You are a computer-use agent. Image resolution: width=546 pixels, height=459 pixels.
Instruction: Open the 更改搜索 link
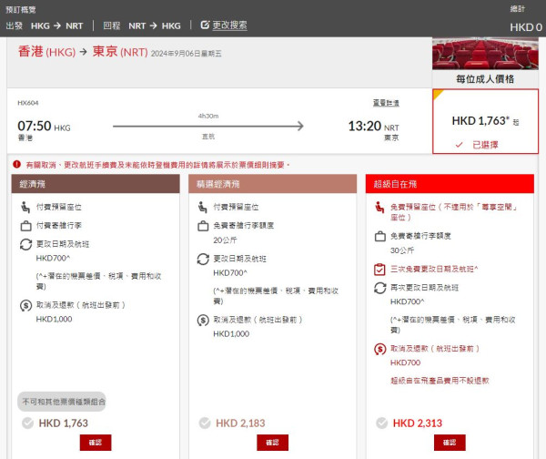230,25
